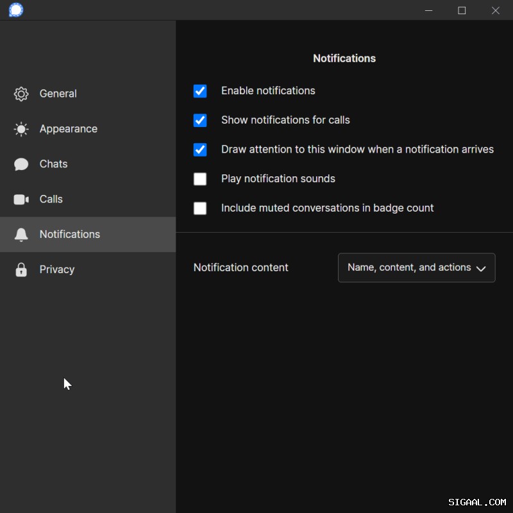Click the Signal logo in title bar

coord(16,10)
